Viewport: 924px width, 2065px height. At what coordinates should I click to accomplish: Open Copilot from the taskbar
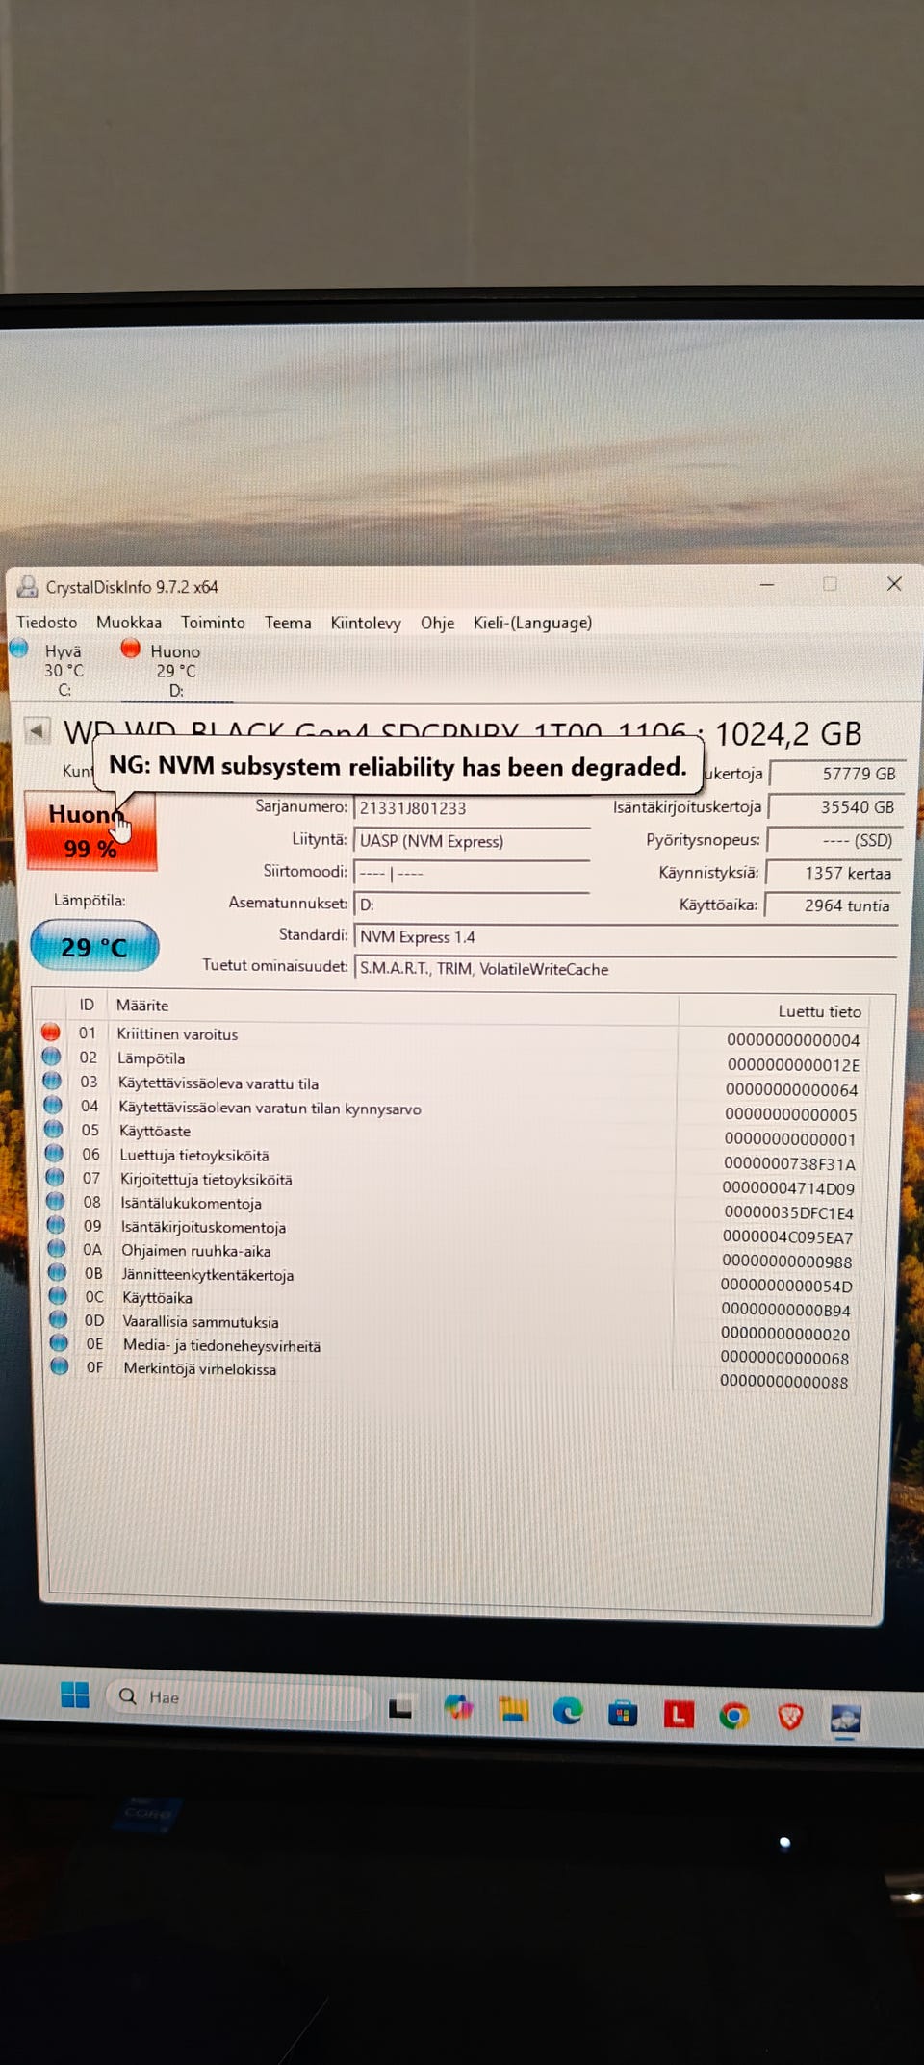[458, 1709]
